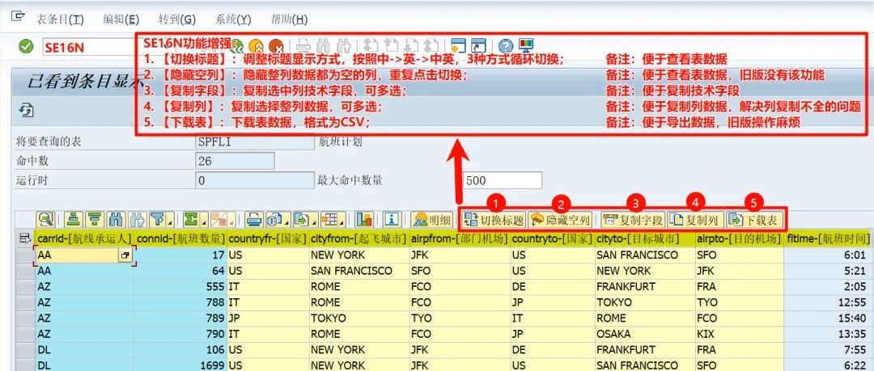Viewport: 874px width, 371px height.
Task: Click the connid cell with value 1699
Action: click(180, 365)
